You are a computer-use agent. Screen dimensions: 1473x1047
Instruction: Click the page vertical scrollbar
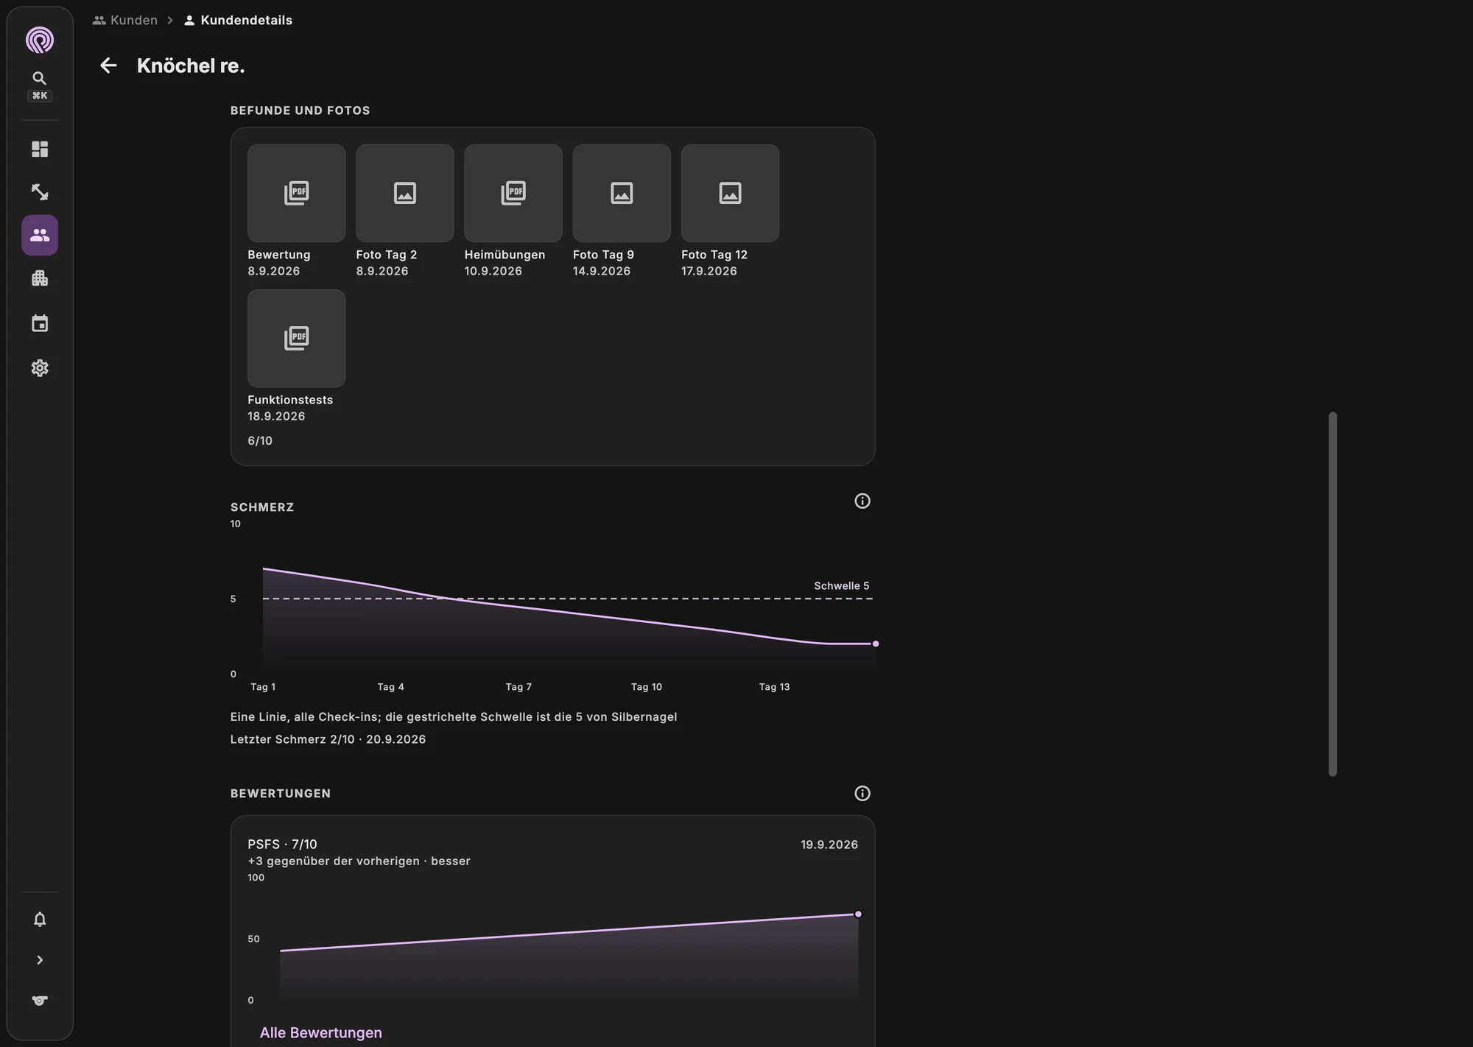coord(1332,593)
